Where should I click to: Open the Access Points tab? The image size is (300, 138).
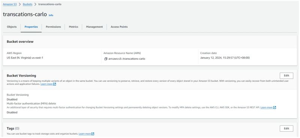pos(119,27)
